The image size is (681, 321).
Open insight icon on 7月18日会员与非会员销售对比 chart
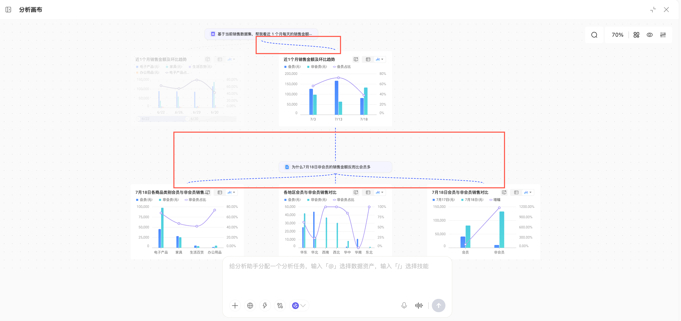504,192
